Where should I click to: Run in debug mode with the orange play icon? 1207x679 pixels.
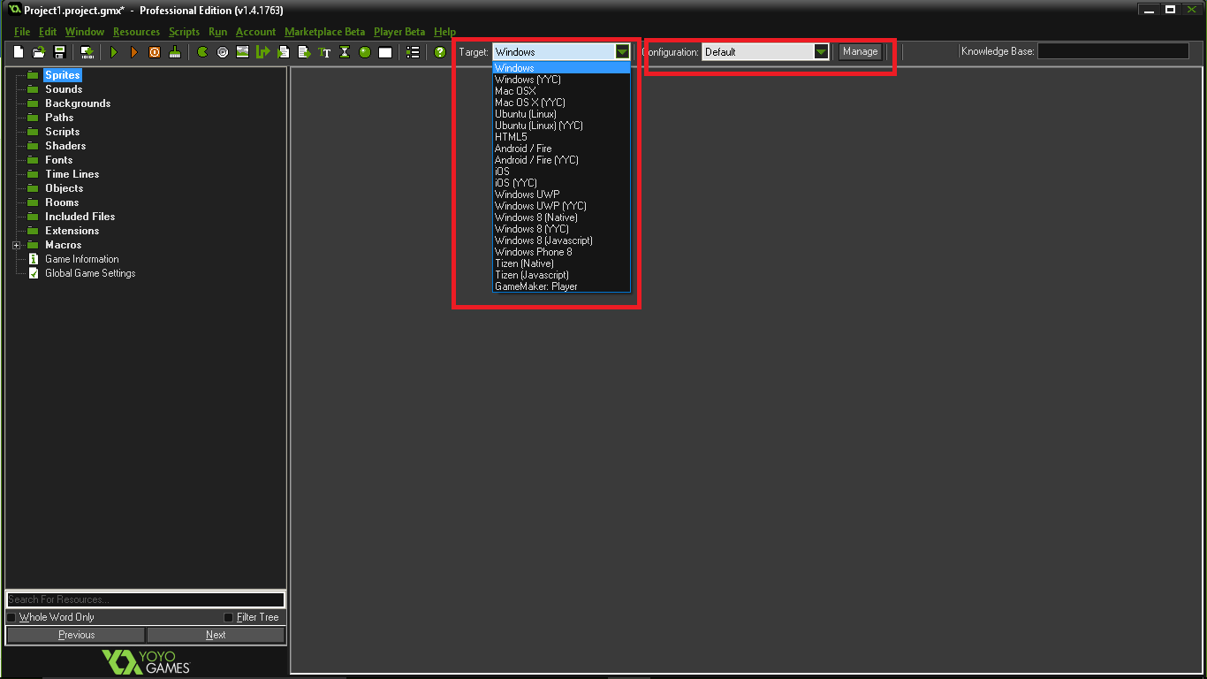click(x=134, y=52)
